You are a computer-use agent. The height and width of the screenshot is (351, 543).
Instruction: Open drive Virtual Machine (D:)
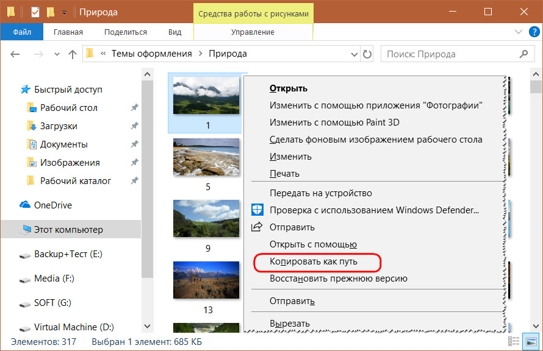click(74, 327)
